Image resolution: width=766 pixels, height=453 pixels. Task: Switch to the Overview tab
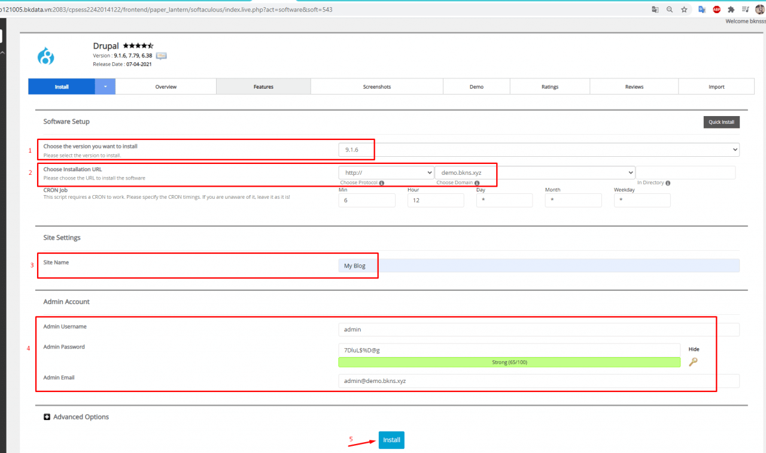coord(166,87)
